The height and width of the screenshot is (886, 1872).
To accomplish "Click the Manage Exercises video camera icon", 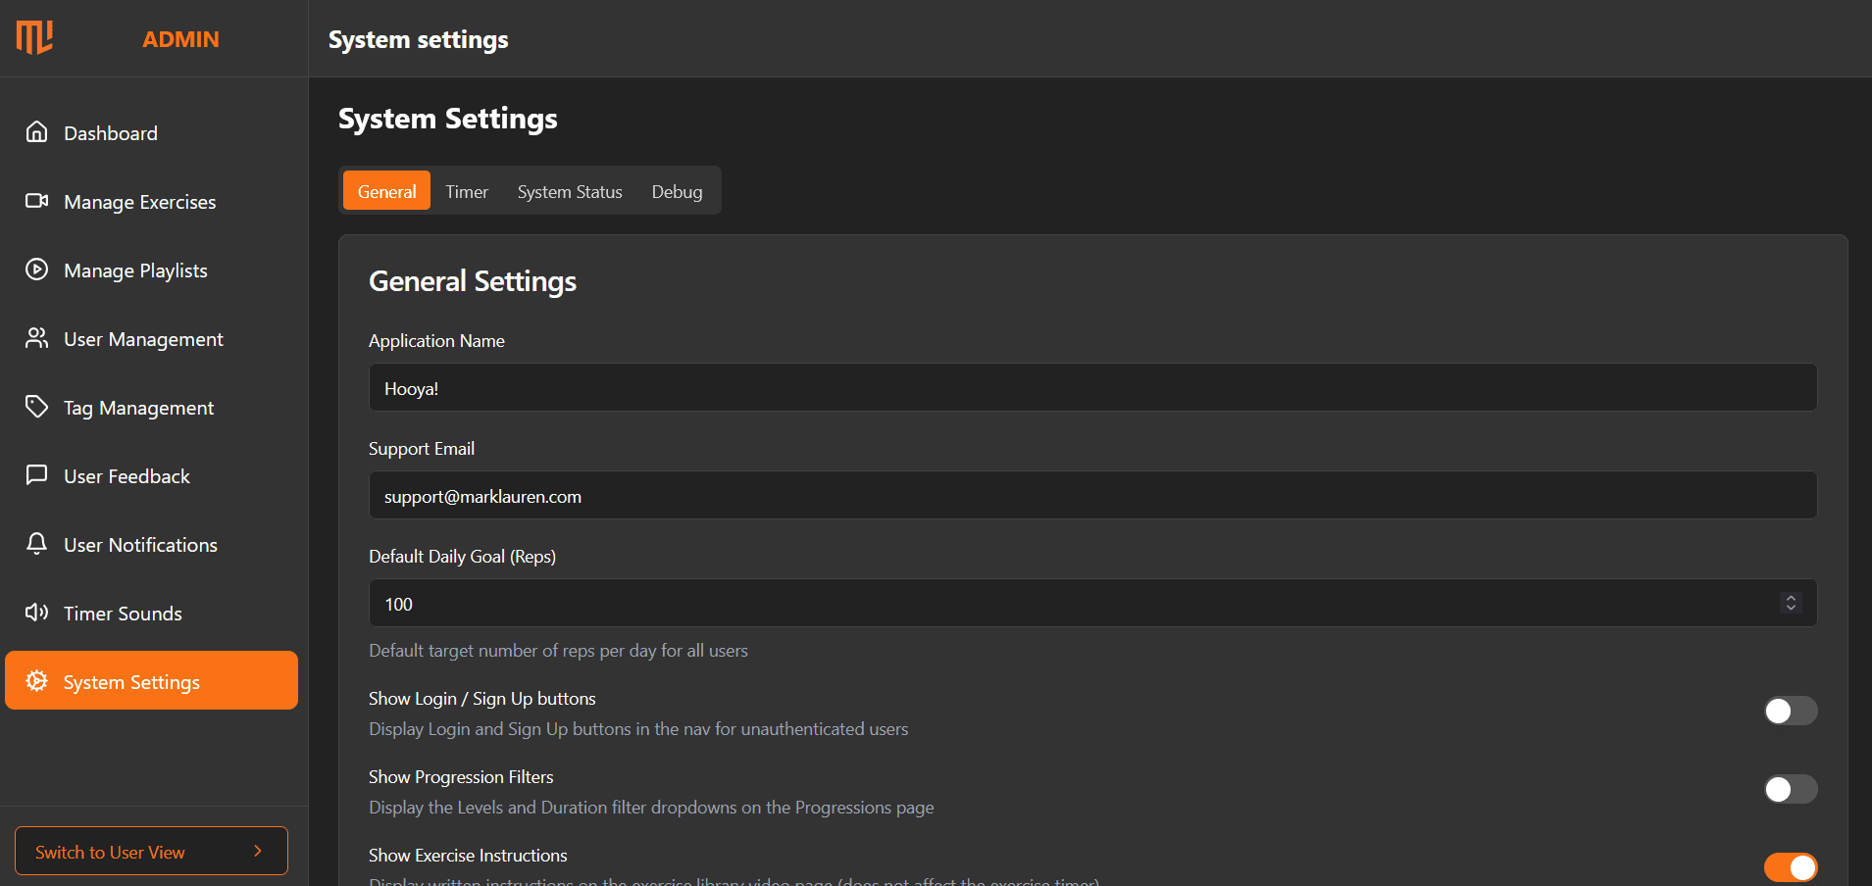I will 36,201.
